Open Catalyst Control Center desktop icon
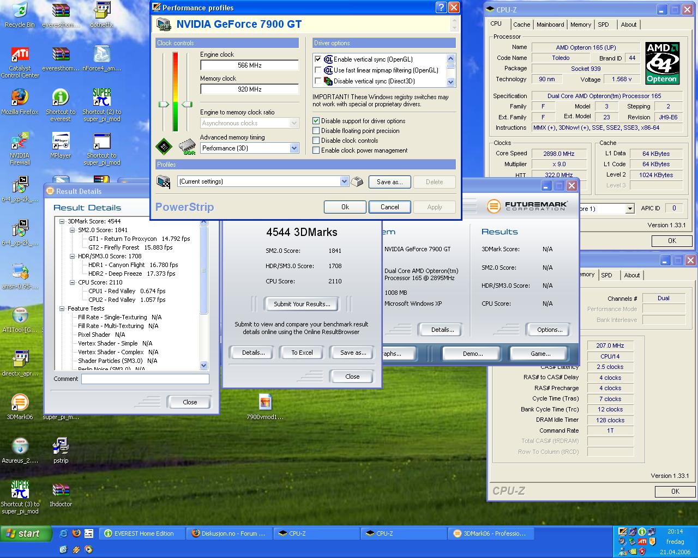The height and width of the screenshot is (558, 698). [20, 62]
